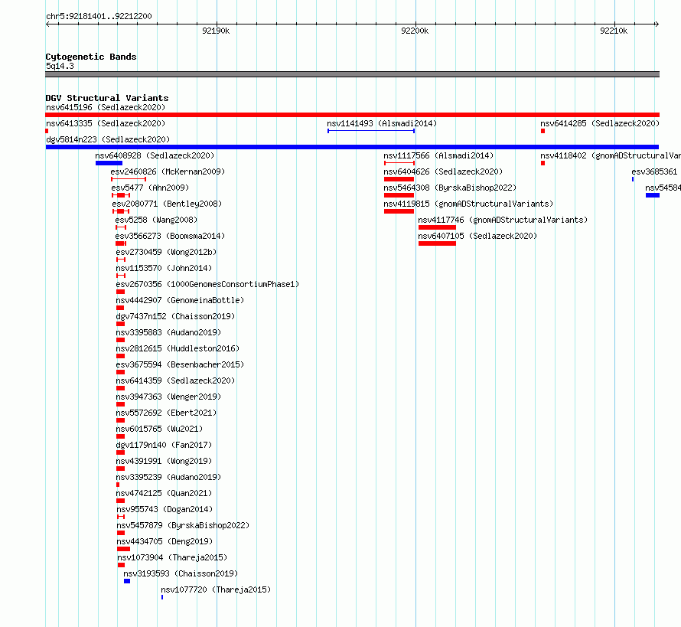Viewport: 681px width, 627px height.
Task: Open nsv3947363 (Wenger2019) label
Action: [x=168, y=397]
